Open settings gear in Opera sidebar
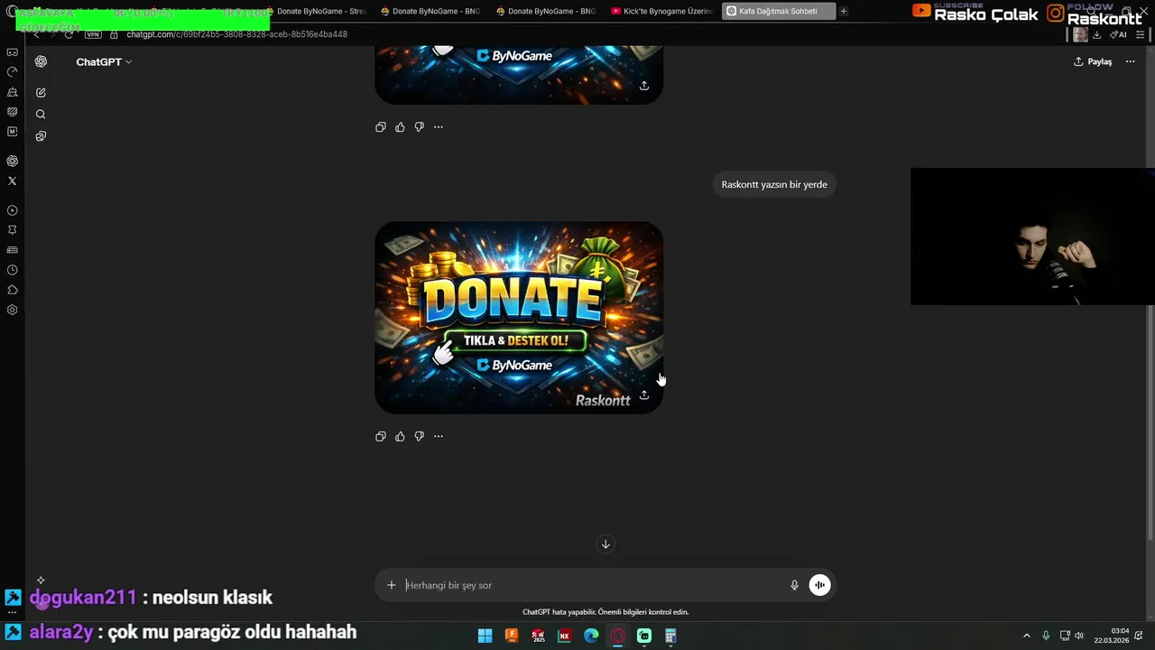Viewport: 1155px width, 650px height. 13,310
